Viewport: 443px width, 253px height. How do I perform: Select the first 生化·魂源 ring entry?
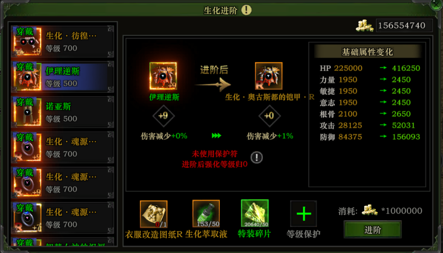pyautogui.click(x=62, y=147)
